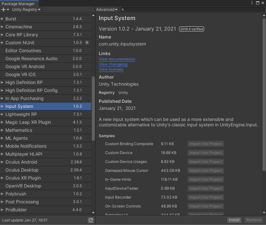266x225 pixels.
Task: Click the 2019.4 verified badge
Action: 191,29
